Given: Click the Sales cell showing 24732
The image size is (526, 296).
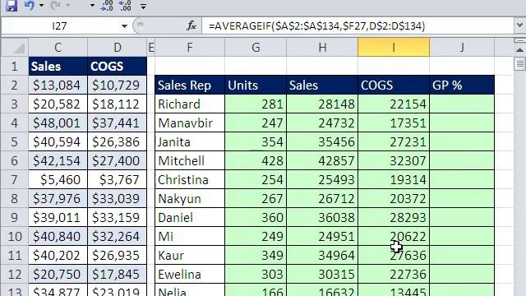Looking at the screenshot, I should coord(322,123).
